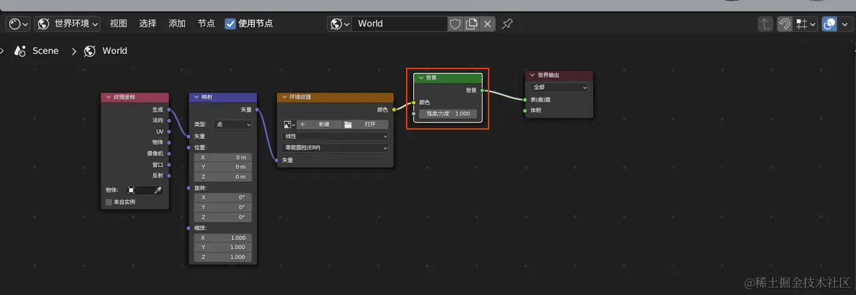Viewport: 856px width, 295px height.
Task: Collapse the 映射 node
Action: (196, 97)
